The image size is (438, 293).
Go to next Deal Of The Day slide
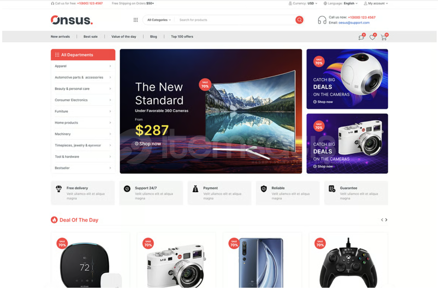point(386,220)
